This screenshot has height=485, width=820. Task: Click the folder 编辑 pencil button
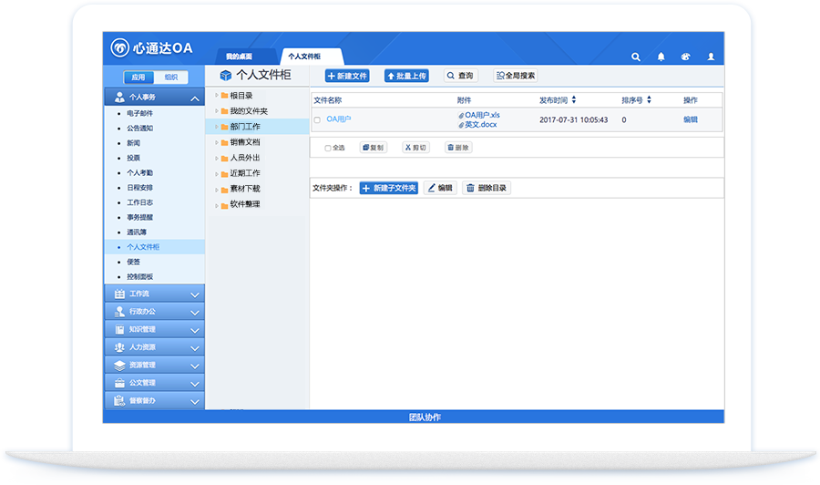tap(440, 189)
